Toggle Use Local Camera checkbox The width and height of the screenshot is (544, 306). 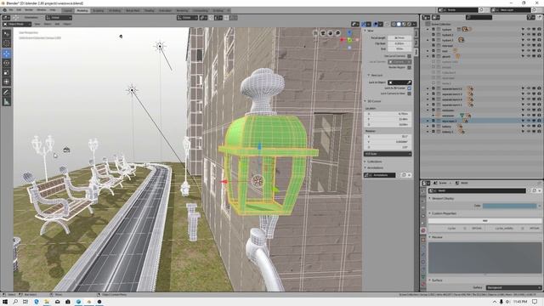tap(410, 56)
